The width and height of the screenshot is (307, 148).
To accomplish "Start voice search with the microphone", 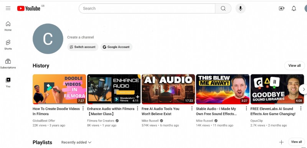I will coord(241,8).
